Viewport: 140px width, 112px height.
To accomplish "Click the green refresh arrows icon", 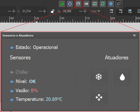I will click(103, 4).
